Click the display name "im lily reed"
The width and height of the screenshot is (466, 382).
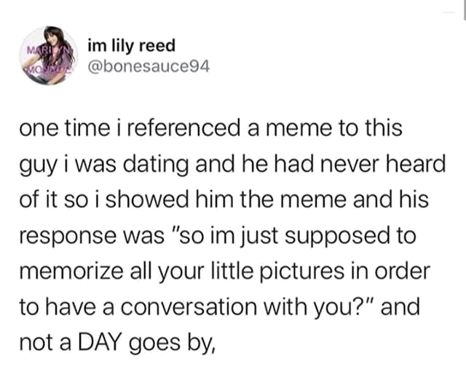[131, 46]
